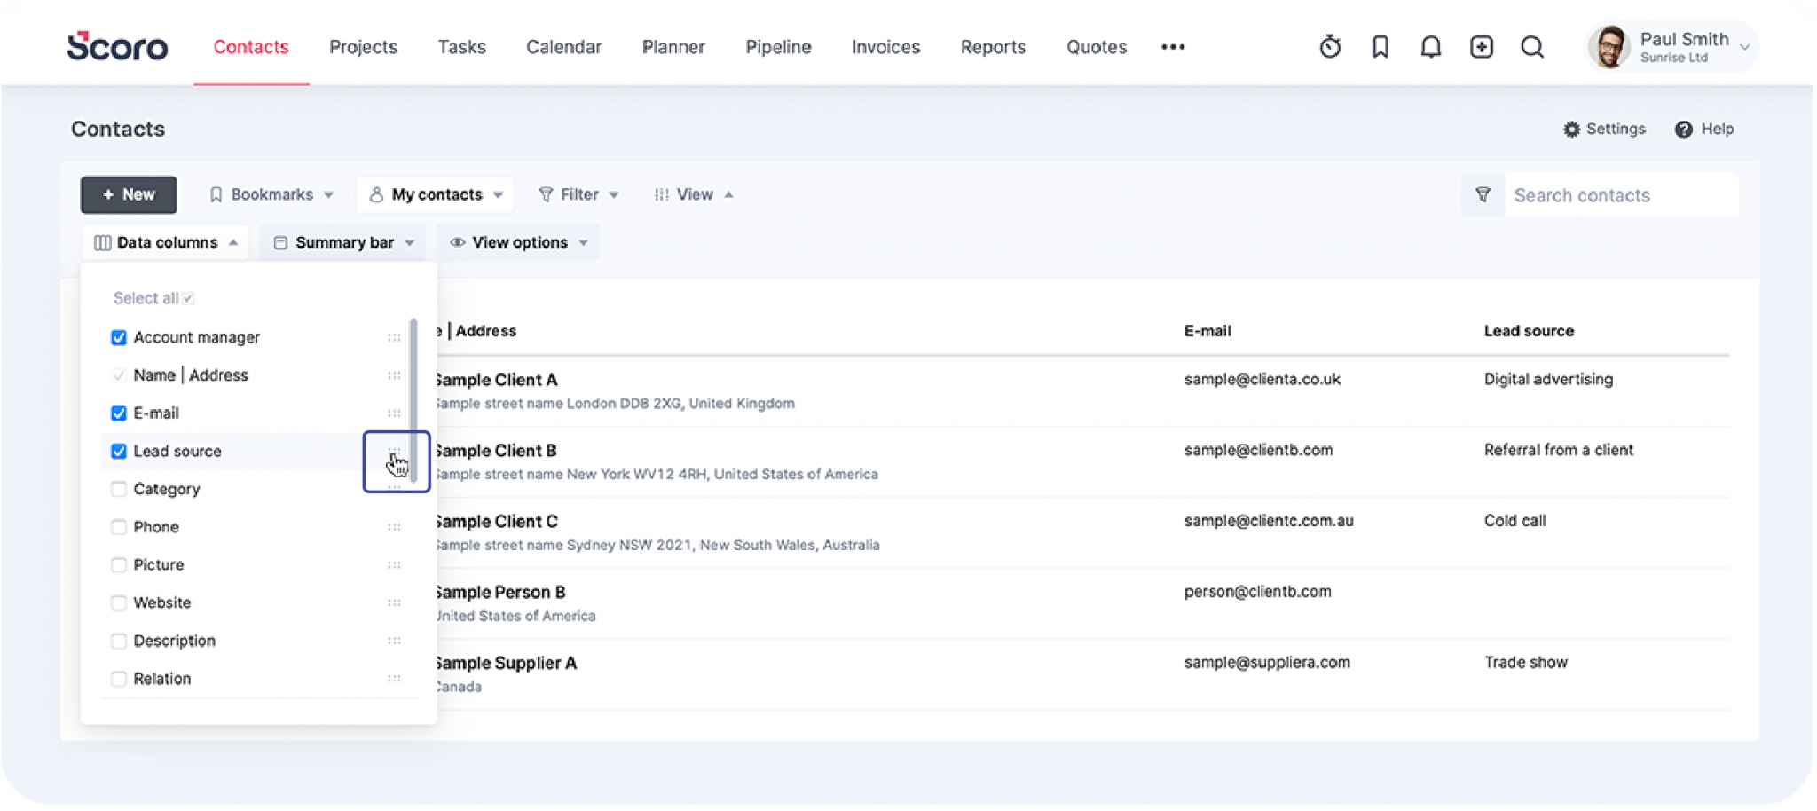The width and height of the screenshot is (1817, 811).
Task: Open the Help question mark icon
Action: (x=1683, y=130)
